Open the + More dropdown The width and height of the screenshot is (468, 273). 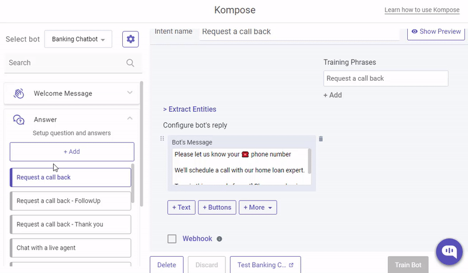[x=258, y=208]
